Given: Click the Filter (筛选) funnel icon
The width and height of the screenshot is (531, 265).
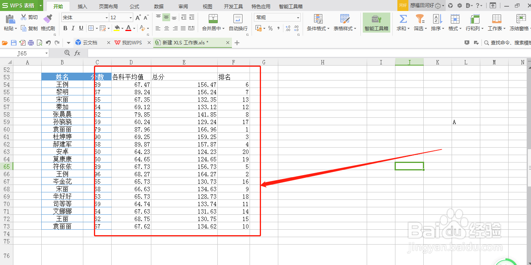Looking at the screenshot, I should point(420,19).
